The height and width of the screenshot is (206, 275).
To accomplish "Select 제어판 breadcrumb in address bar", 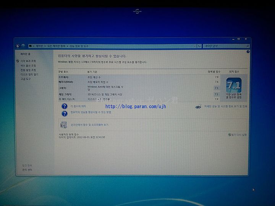I will 39,46.
